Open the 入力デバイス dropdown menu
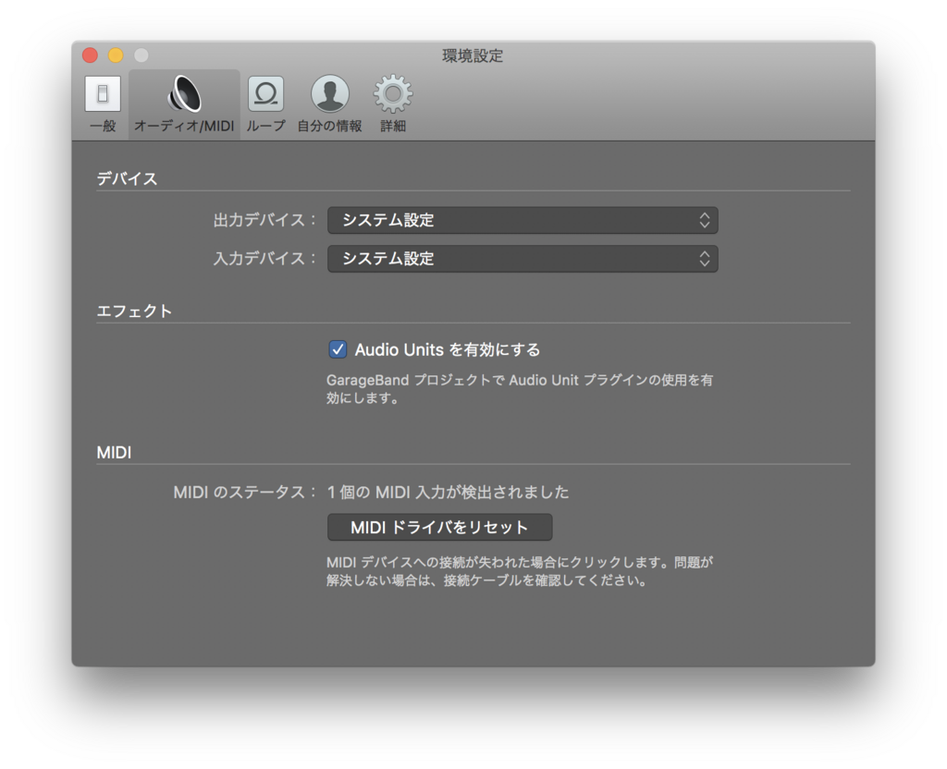Image resolution: width=947 pixels, height=769 pixels. click(523, 259)
